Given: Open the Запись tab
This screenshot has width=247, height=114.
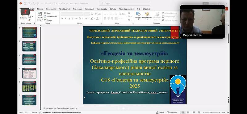Looking at the screenshot, I should tap(113, 9).
